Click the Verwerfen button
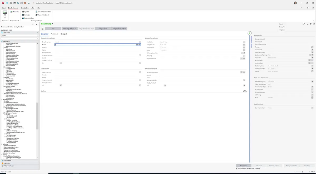 [243, 166]
